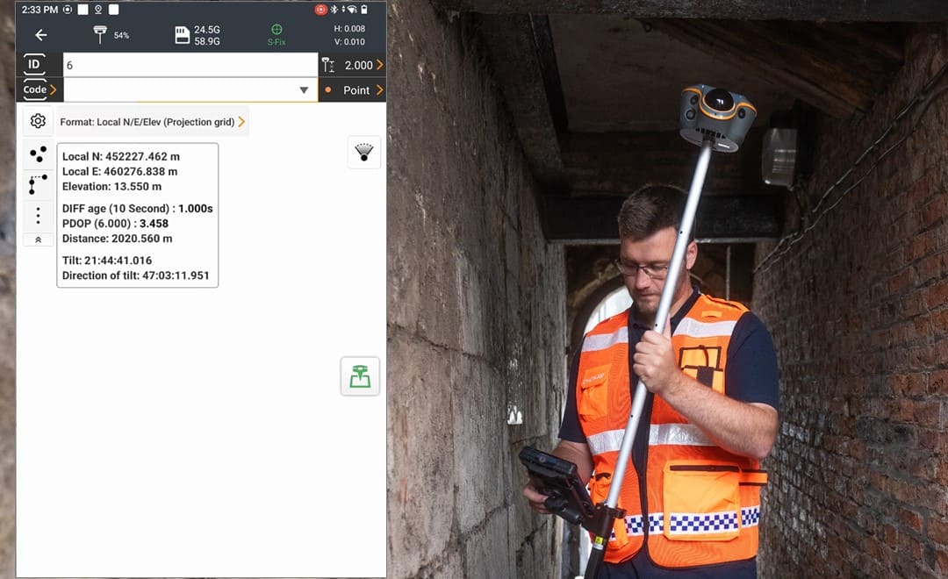Select the Local N: 452227.462 m value
Screen dimensions: 948x579
(121, 156)
